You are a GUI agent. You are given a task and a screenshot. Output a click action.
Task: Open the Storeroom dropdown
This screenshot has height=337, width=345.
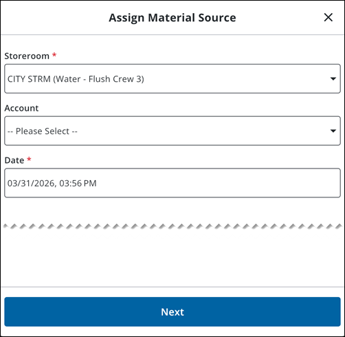(x=172, y=78)
